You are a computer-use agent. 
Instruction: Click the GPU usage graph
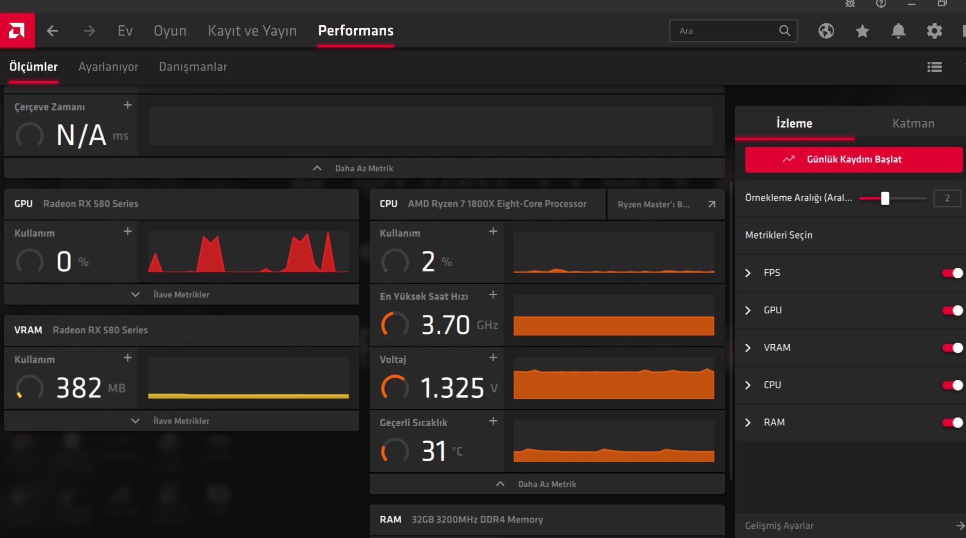(x=248, y=252)
